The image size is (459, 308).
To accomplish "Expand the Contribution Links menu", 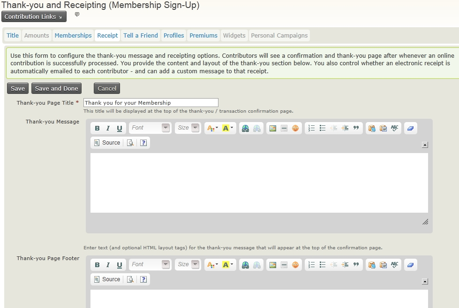I will point(34,17).
